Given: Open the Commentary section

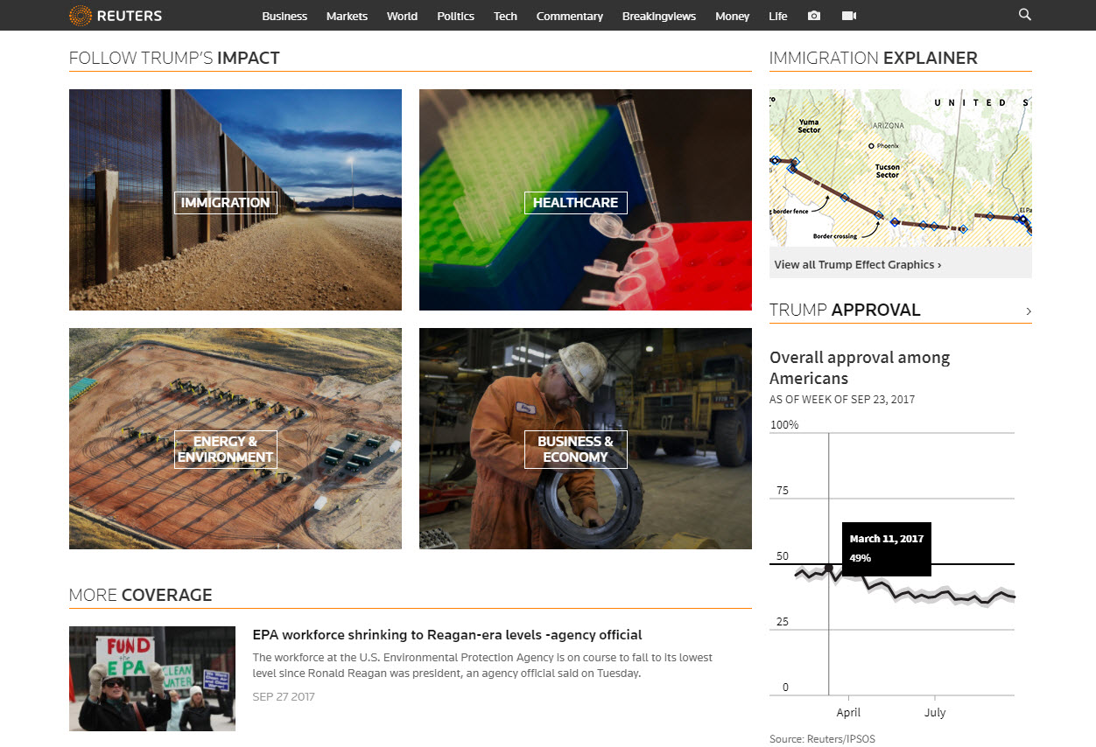Looking at the screenshot, I should (569, 16).
